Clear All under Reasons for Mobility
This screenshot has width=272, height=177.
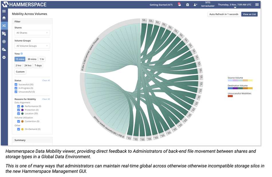point(46,99)
